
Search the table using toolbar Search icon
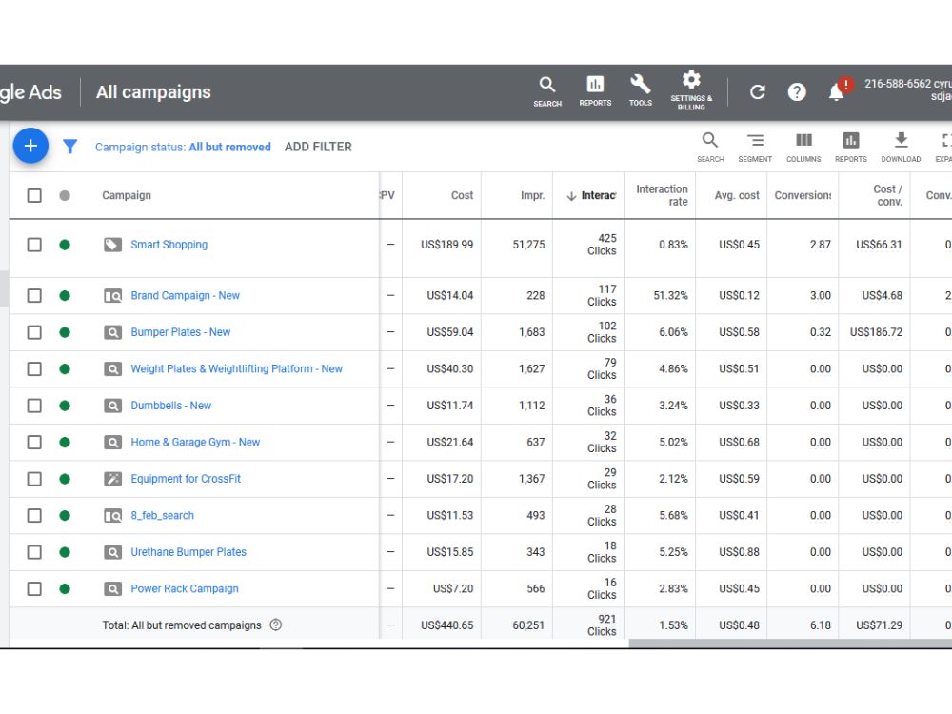click(710, 148)
